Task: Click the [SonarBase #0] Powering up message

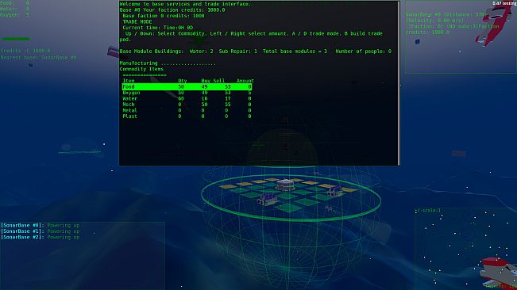Action: point(41,225)
